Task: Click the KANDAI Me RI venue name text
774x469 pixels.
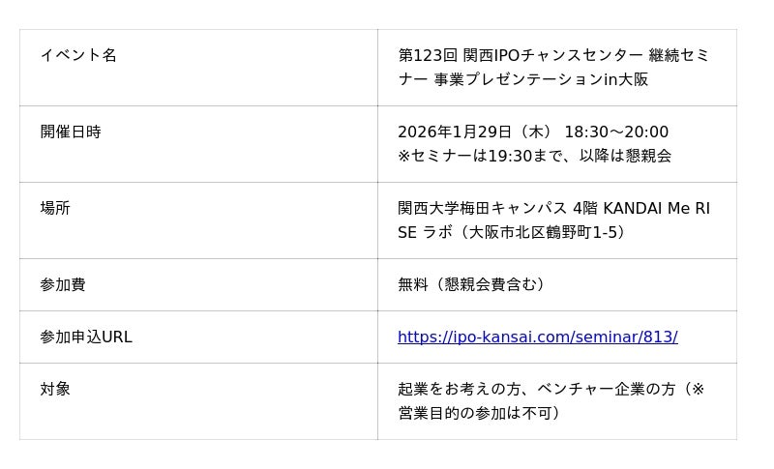Action: (656, 208)
